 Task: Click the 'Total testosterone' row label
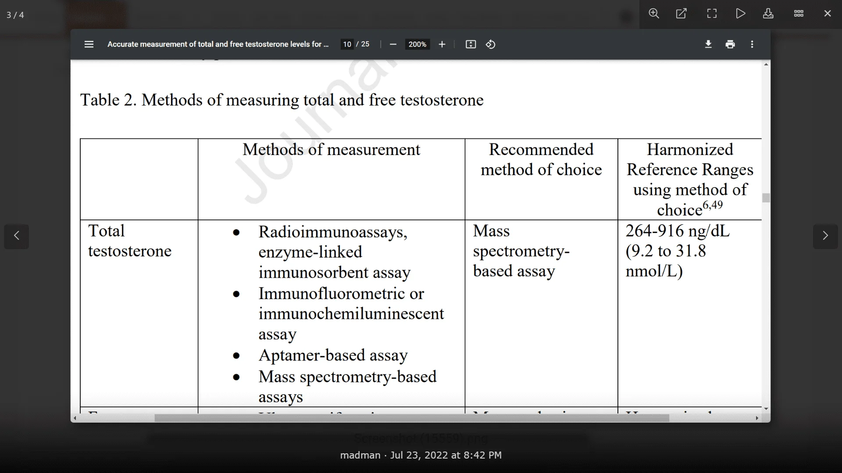[x=129, y=241]
